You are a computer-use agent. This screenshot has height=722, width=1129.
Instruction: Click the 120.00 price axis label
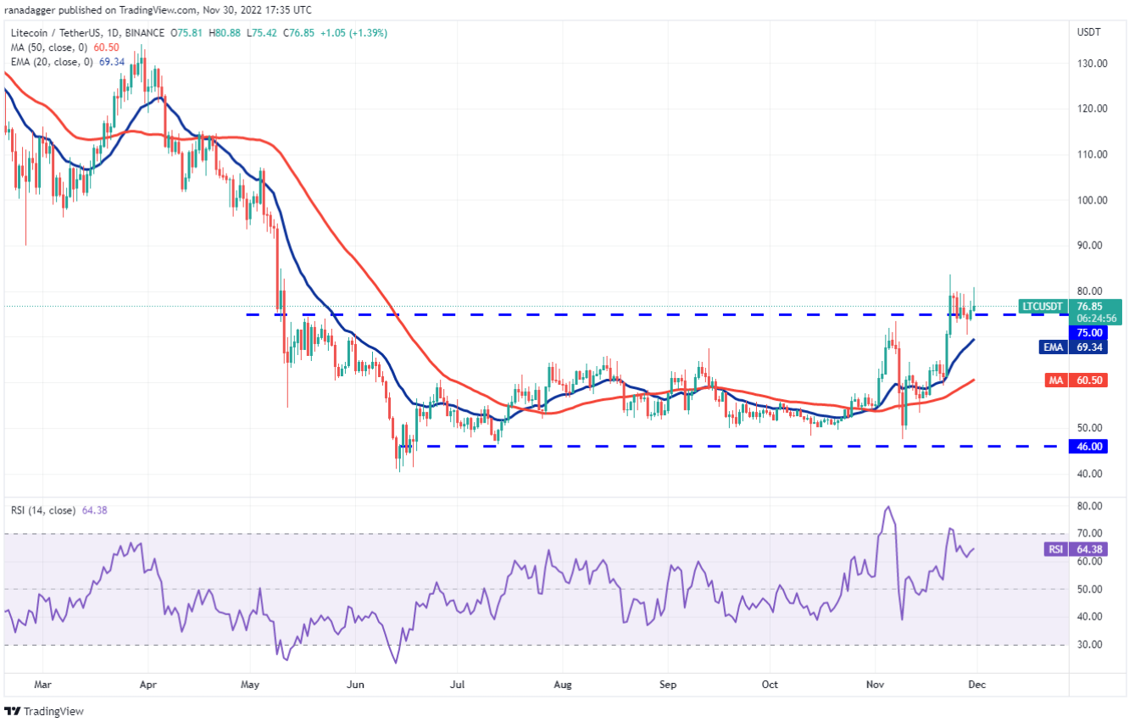1092,108
